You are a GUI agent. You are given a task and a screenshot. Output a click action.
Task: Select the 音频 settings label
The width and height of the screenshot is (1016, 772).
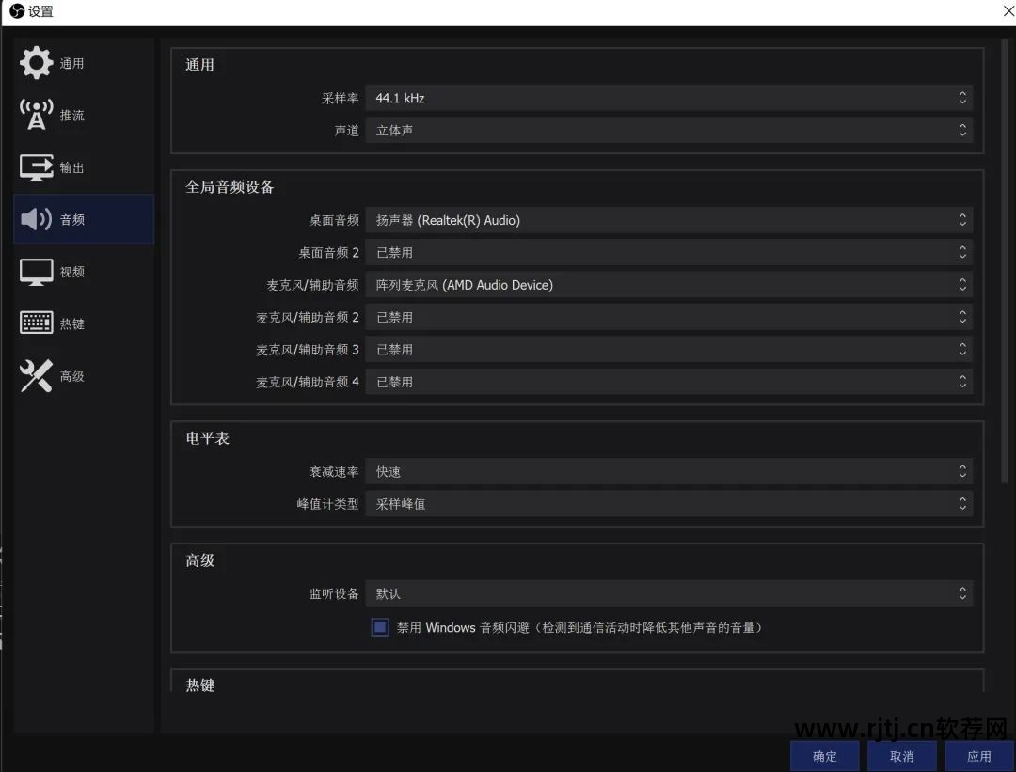tap(71, 219)
